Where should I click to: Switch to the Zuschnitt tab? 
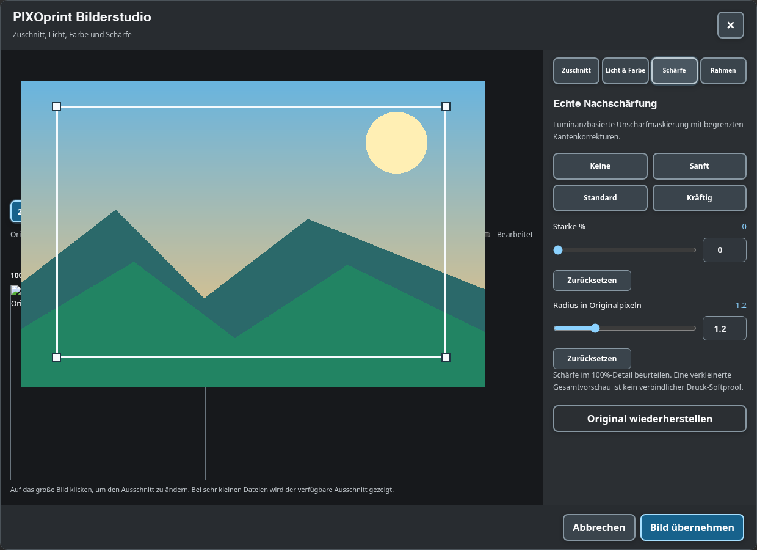point(576,70)
